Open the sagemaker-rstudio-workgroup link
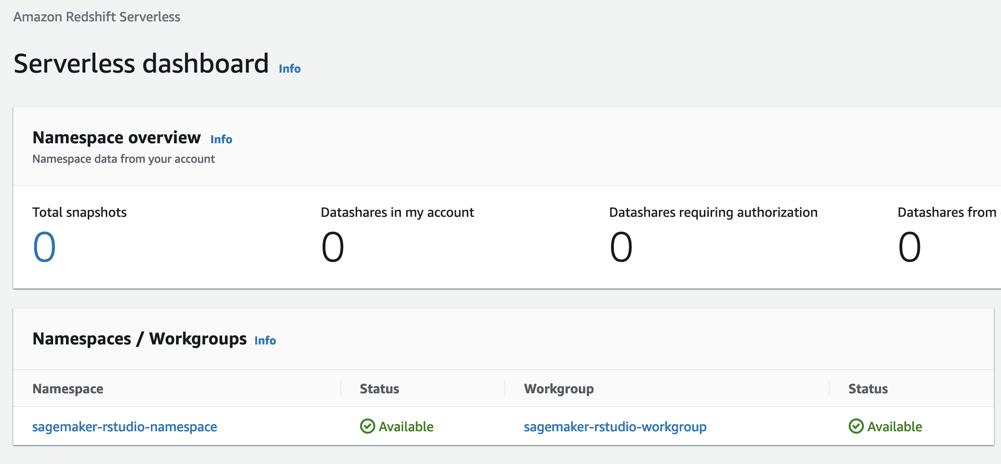 (615, 427)
